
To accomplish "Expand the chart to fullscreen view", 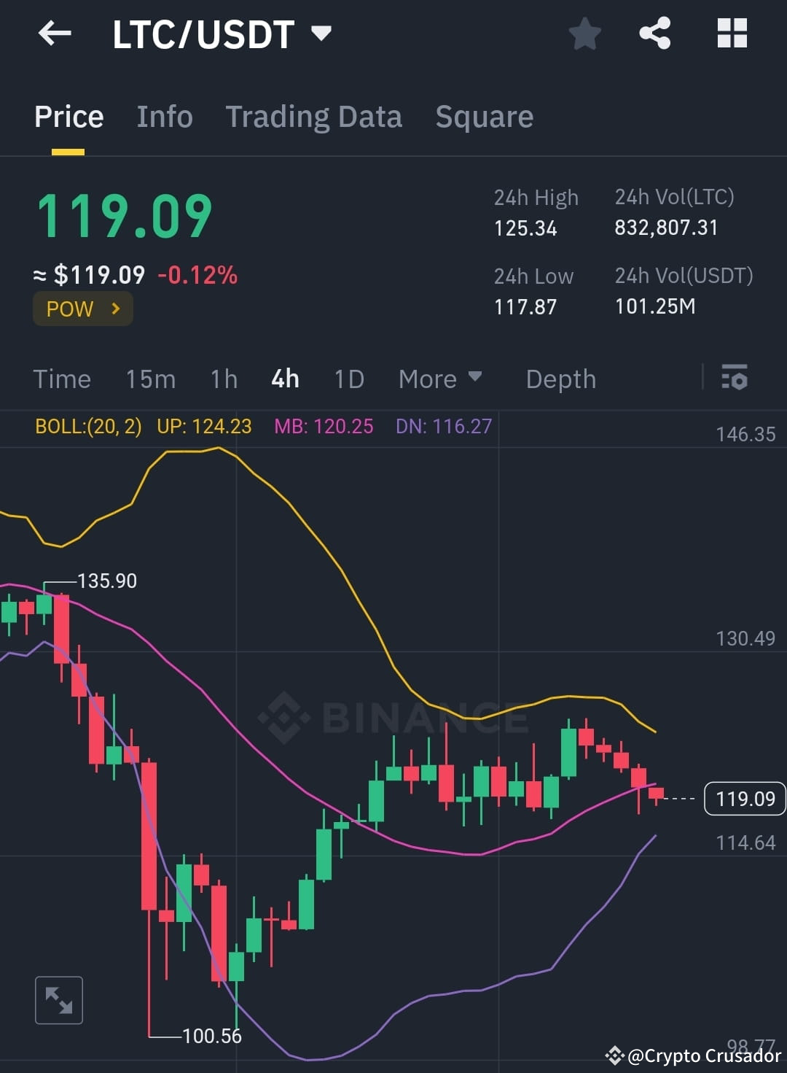I will pos(58,999).
